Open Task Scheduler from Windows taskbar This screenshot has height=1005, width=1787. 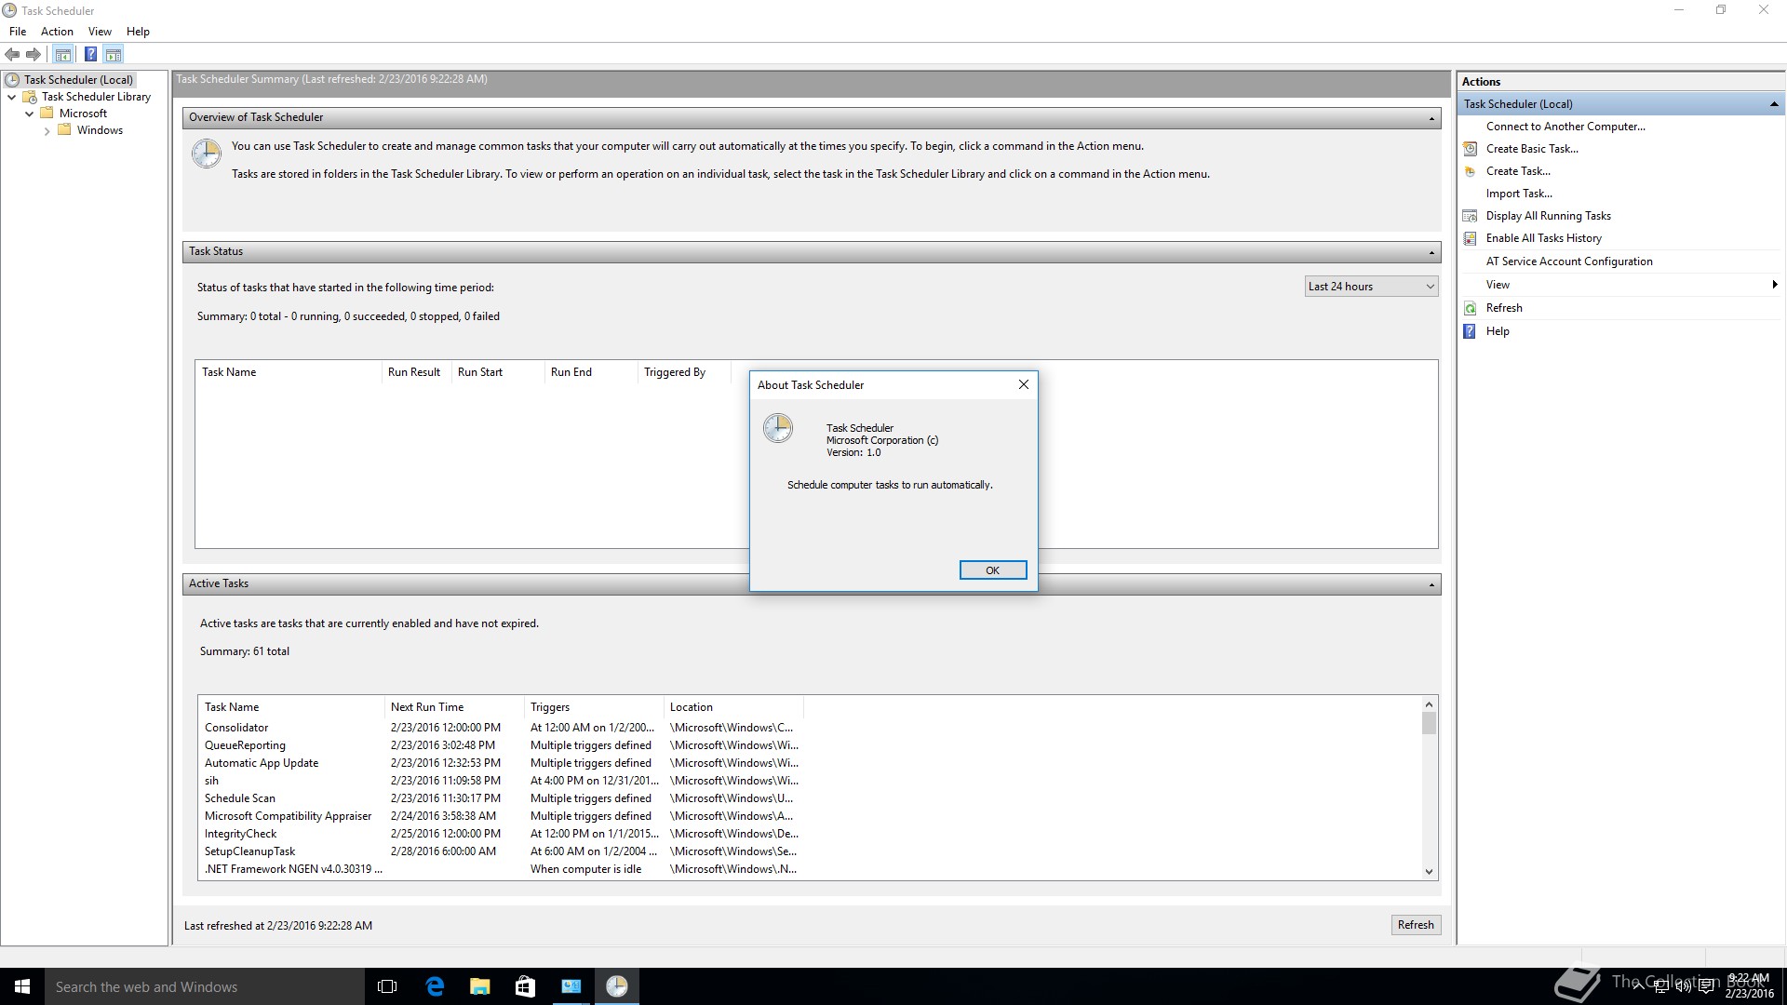coord(616,986)
